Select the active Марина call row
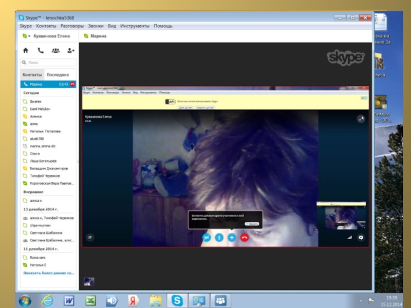The width and height of the screenshot is (411, 308). click(x=48, y=84)
